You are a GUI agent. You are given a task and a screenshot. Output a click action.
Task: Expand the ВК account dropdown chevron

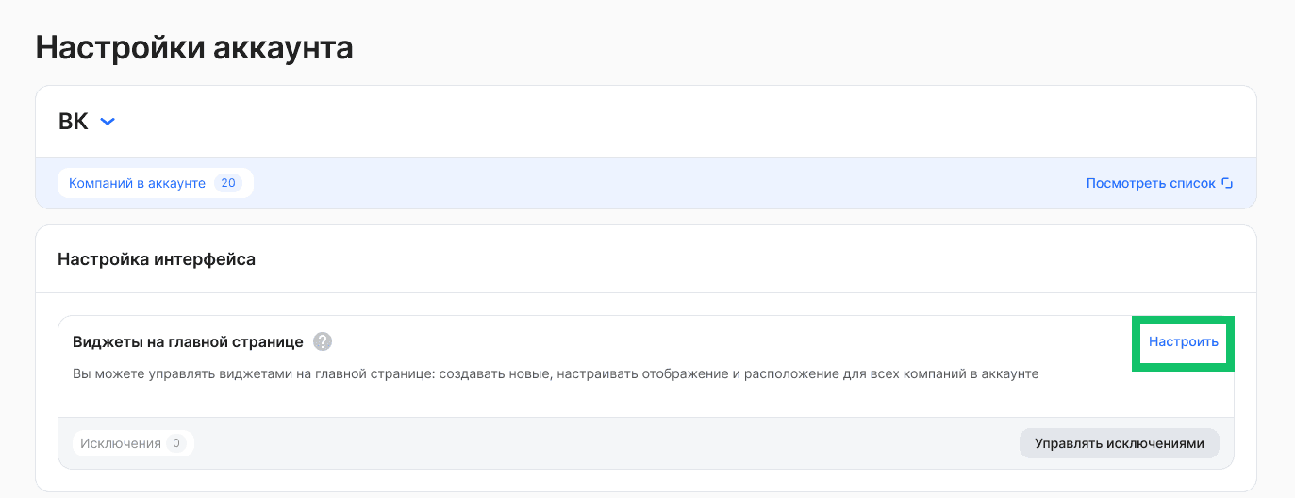click(x=108, y=122)
